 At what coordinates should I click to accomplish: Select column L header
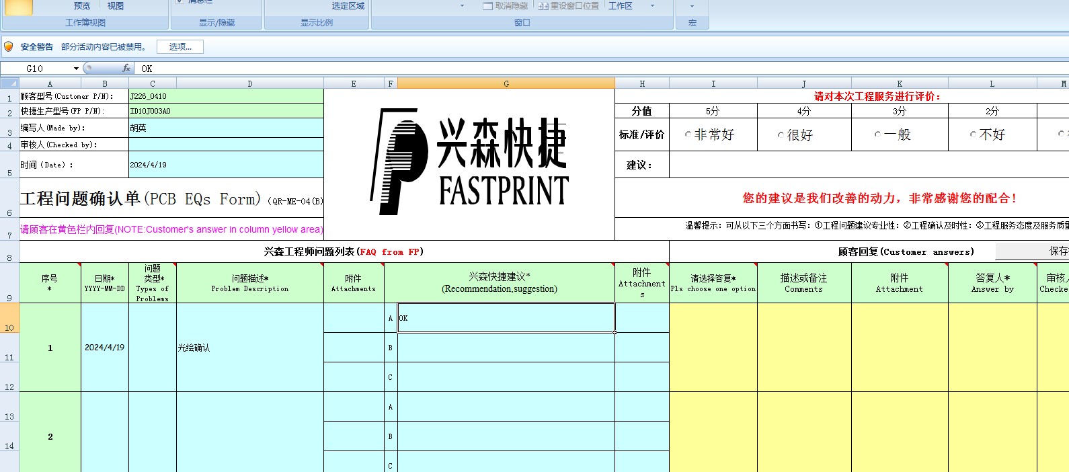point(992,83)
